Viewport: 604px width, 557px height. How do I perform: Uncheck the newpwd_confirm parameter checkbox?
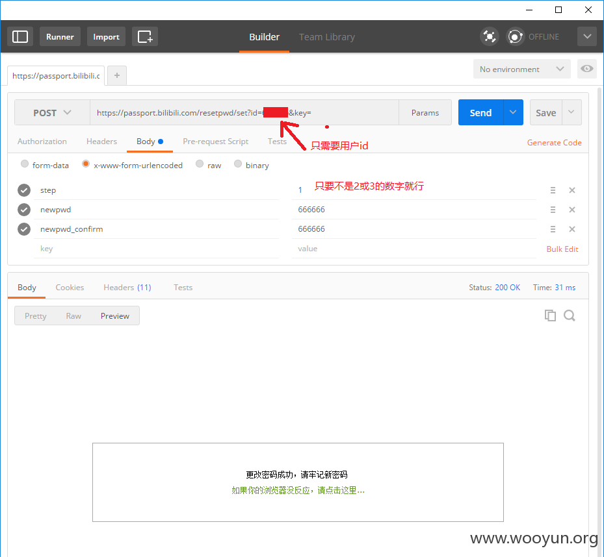click(24, 229)
